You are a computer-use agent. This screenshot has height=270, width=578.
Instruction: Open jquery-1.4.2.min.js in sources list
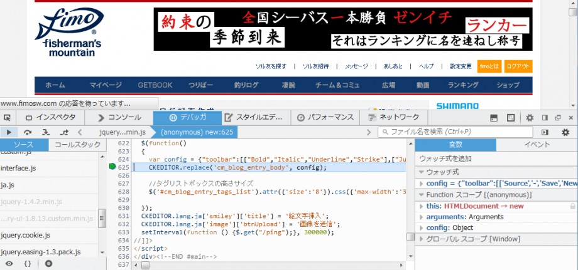49,202
